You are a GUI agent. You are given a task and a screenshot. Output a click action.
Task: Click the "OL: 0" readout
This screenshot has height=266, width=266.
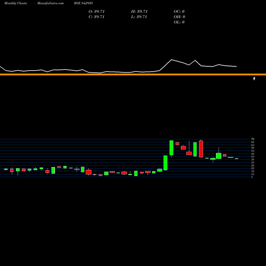click(179, 22)
